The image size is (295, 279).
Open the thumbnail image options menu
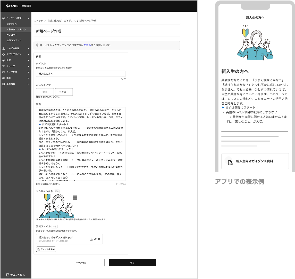coord(75,198)
